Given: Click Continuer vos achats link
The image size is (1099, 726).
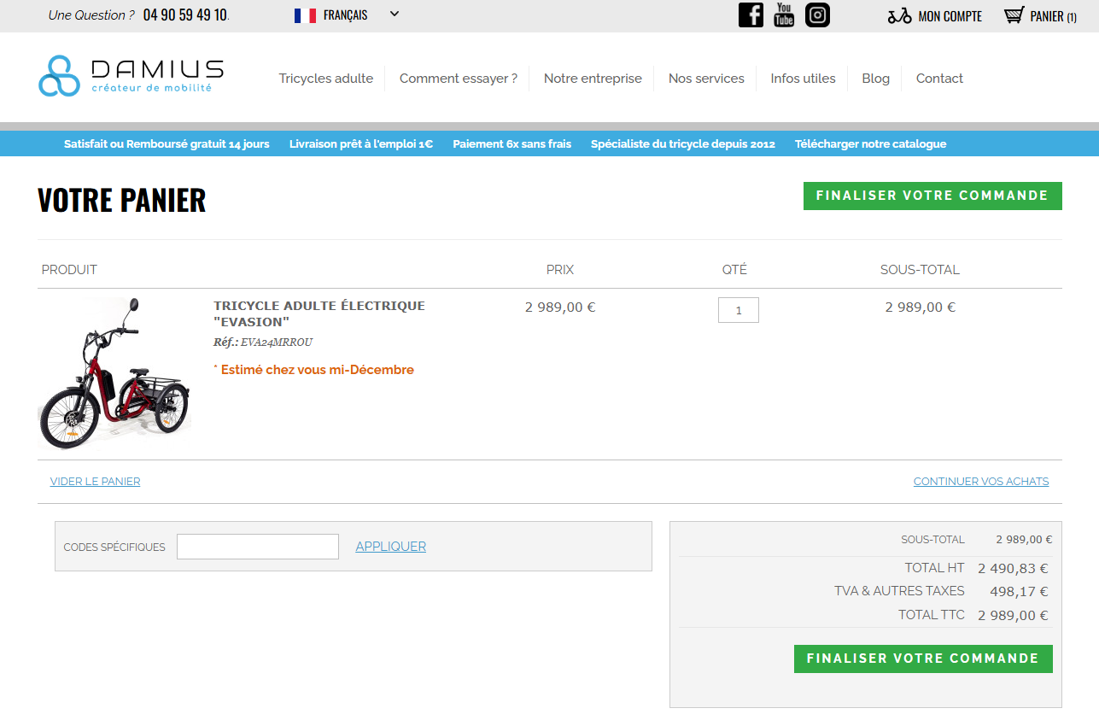Looking at the screenshot, I should click(x=980, y=482).
